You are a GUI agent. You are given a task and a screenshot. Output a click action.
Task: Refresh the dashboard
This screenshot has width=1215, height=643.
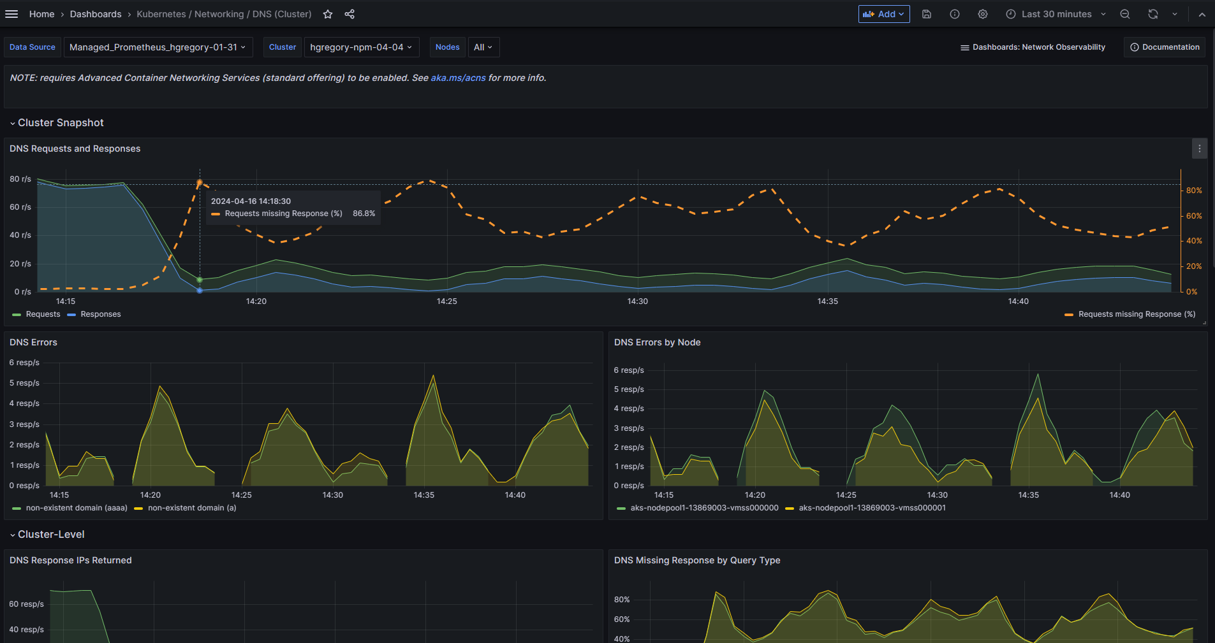(x=1153, y=14)
